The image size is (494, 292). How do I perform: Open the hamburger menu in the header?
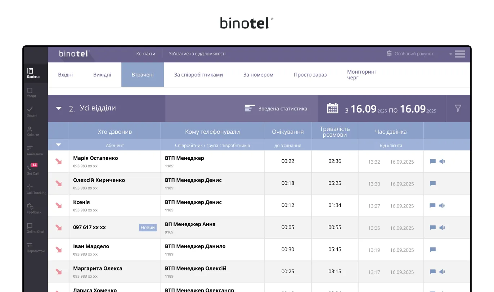coord(460,54)
